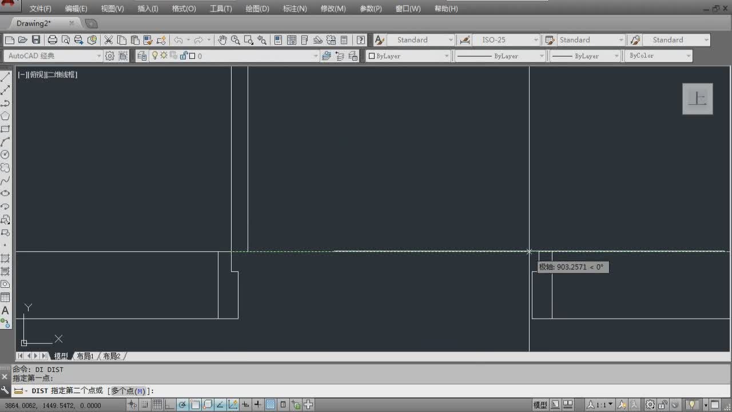Image resolution: width=732 pixels, height=412 pixels.
Task: Toggle layer 0 on/off lightbulb
Action: click(x=154, y=56)
